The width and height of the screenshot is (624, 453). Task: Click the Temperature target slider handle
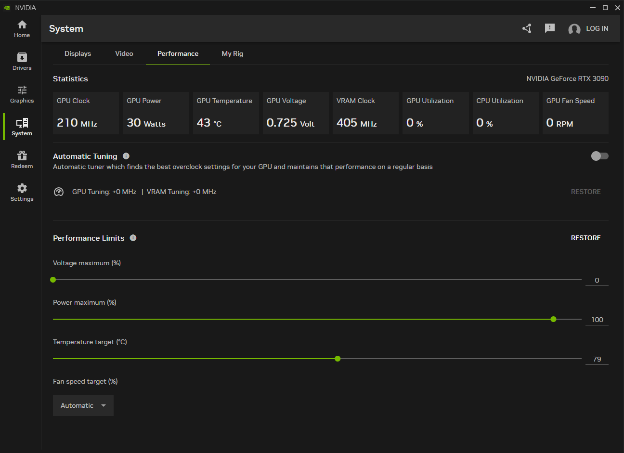(338, 359)
